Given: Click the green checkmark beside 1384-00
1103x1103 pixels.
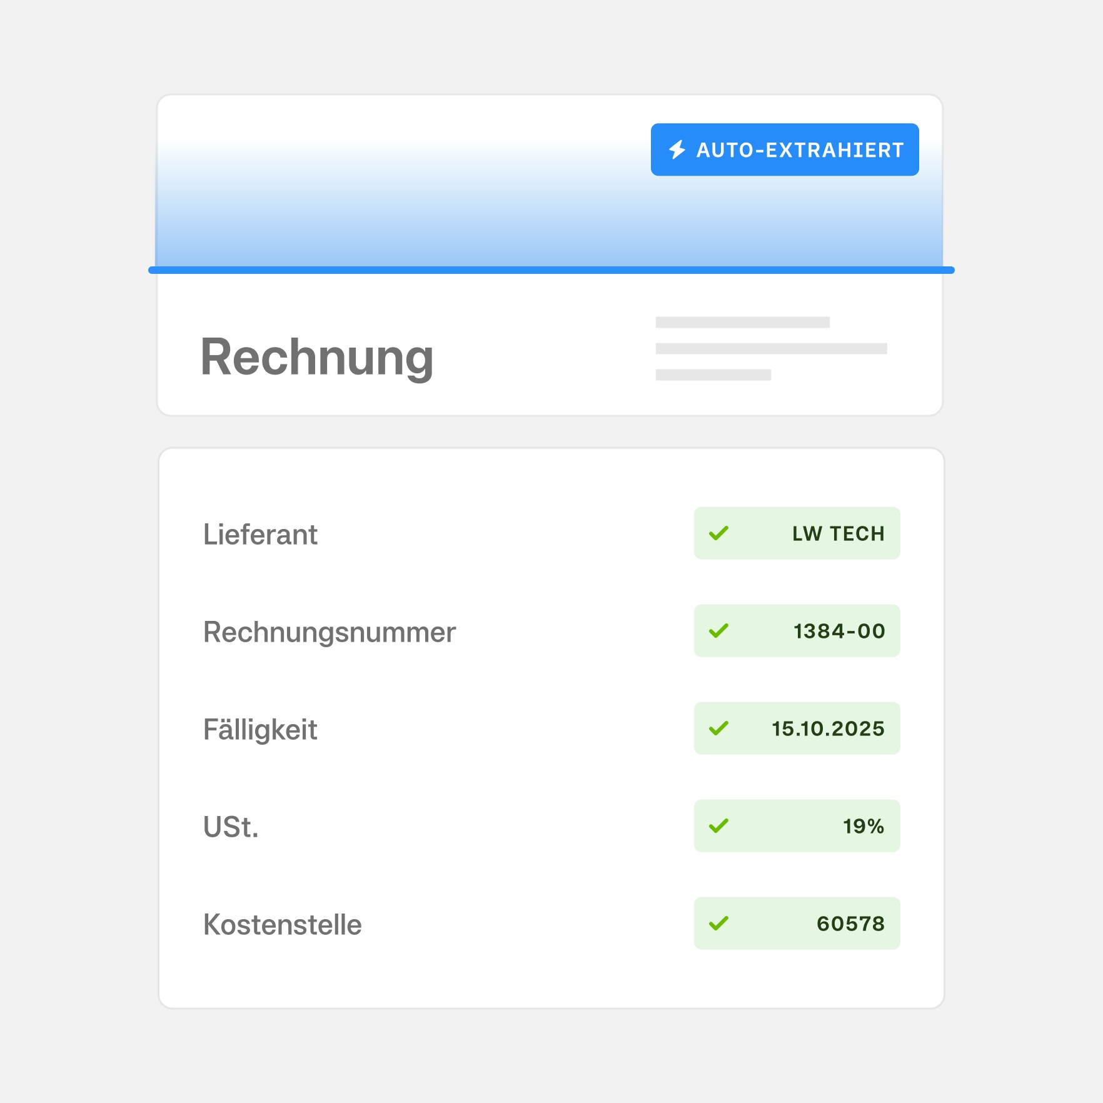Looking at the screenshot, I should point(719,631).
